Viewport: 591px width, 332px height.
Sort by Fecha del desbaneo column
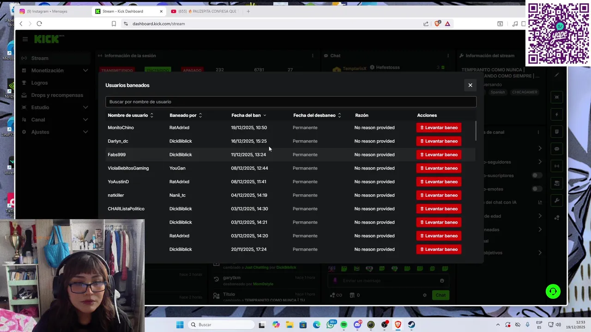[x=317, y=115]
